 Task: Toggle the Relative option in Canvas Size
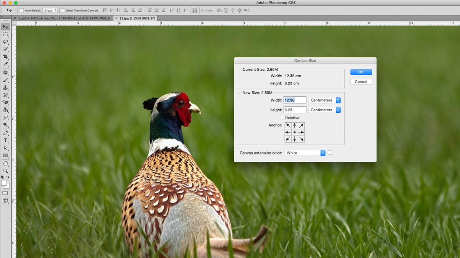(283, 118)
